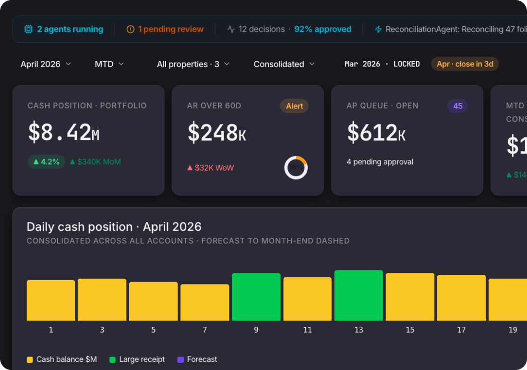
Task: Click the 'Mar 2026 · LOCKED' text
Action: 382,64
